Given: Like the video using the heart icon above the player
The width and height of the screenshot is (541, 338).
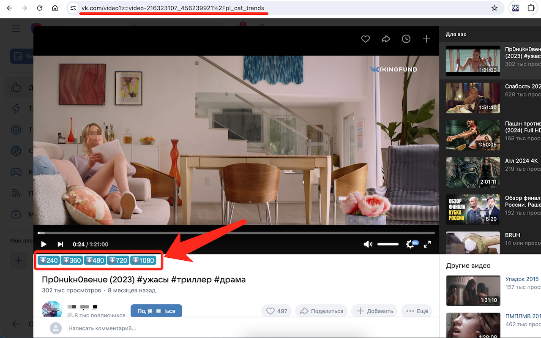Looking at the screenshot, I should pos(366,39).
